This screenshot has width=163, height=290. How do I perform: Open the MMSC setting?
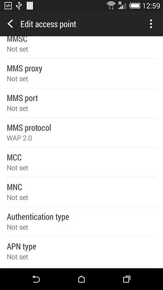[x=81, y=47]
